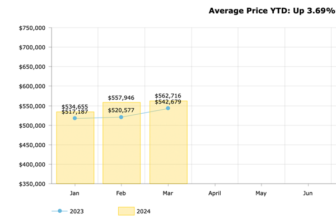Click the $517,187 data label
Viewport: 336px width, 224px height.
point(75,112)
